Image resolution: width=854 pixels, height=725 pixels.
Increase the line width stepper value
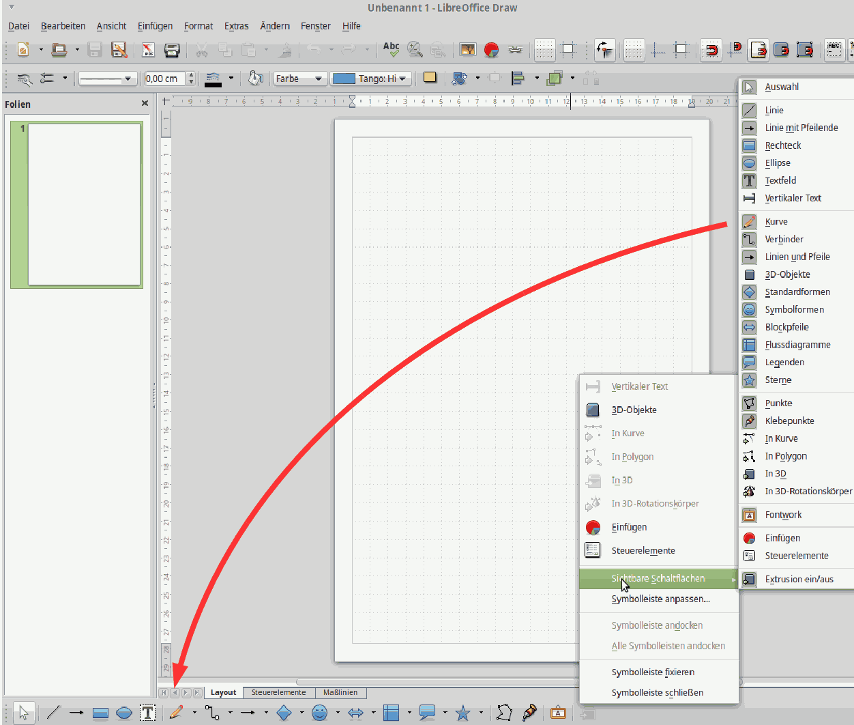click(x=191, y=74)
